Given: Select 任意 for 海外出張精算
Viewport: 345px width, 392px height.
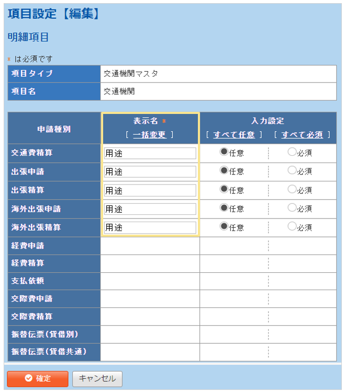Looking at the screenshot, I should click(224, 227).
